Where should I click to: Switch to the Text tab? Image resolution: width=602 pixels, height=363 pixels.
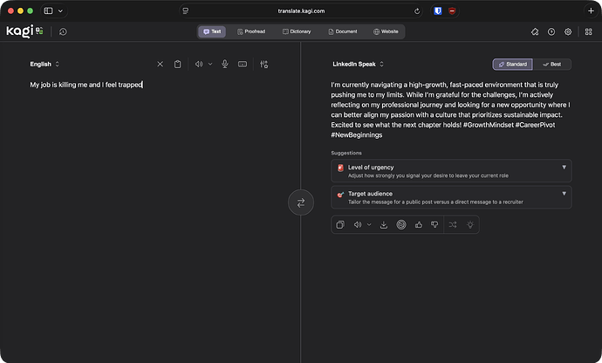tap(212, 31)
